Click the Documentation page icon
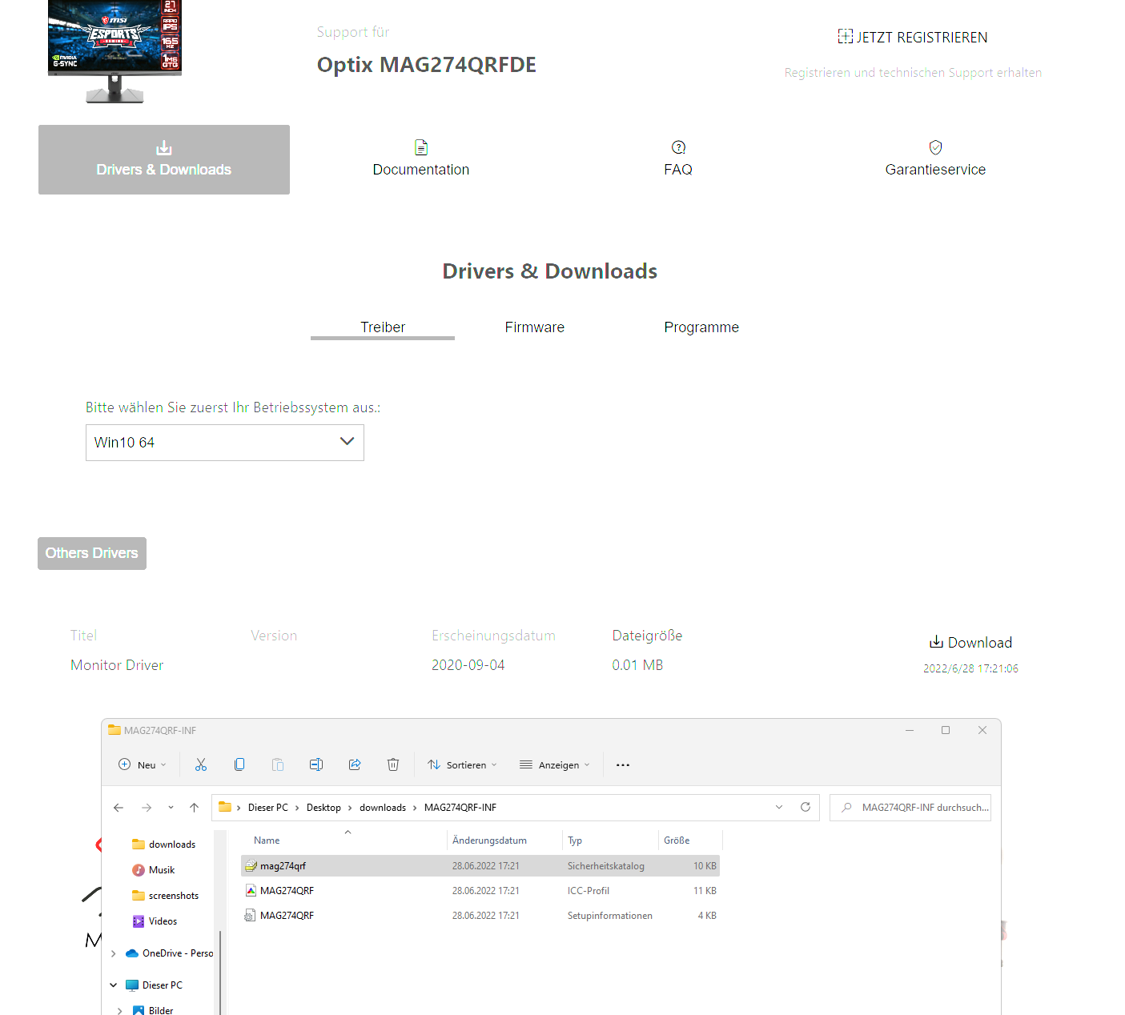Screen dimensions: 1125x1015 (421, 147)
